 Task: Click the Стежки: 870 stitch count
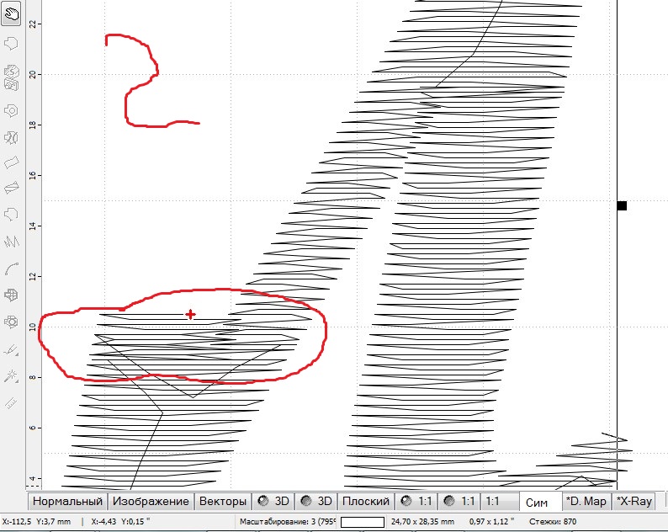click(x=553, y=522)
